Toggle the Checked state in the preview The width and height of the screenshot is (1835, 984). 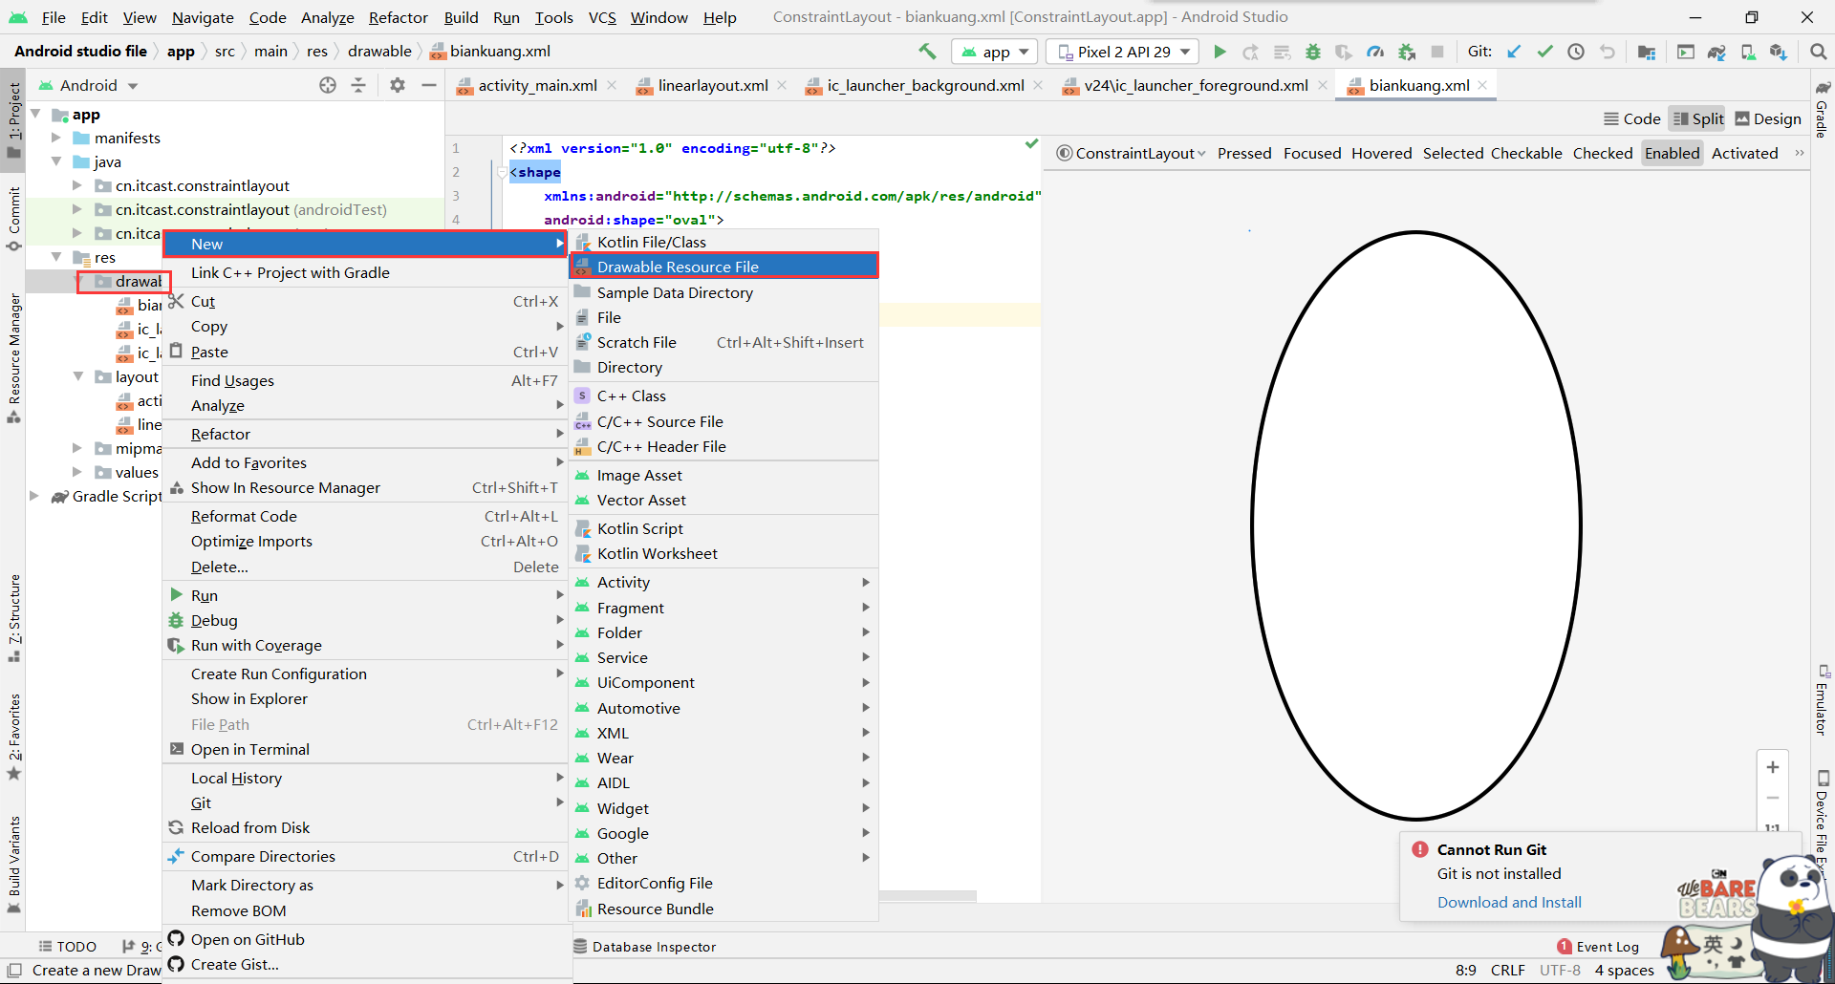(x=1603, y=153)
